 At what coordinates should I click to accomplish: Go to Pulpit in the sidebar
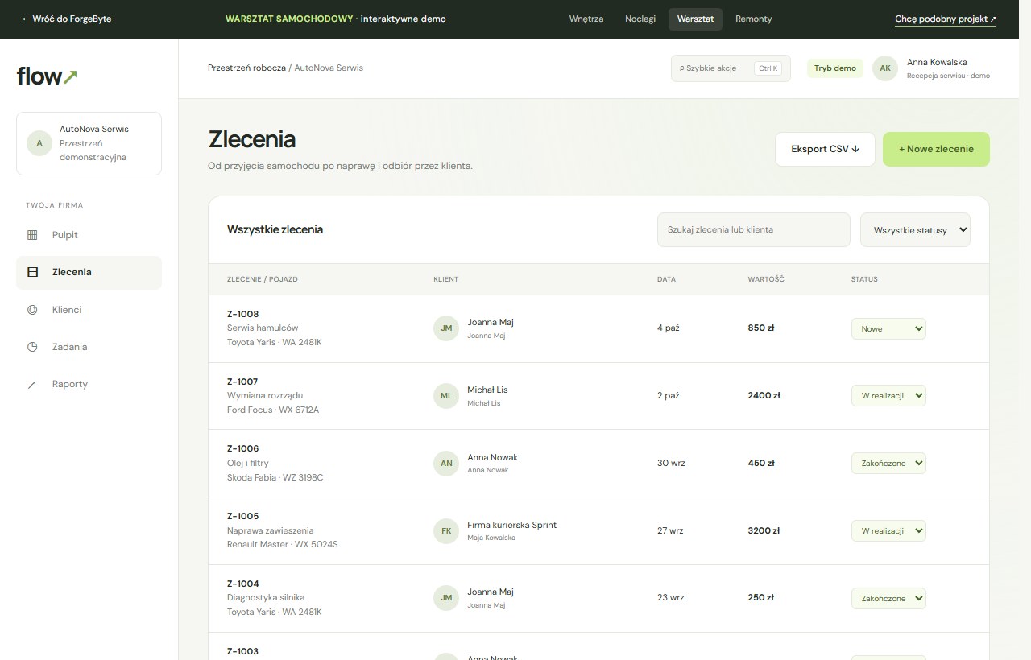pos(89,235)
